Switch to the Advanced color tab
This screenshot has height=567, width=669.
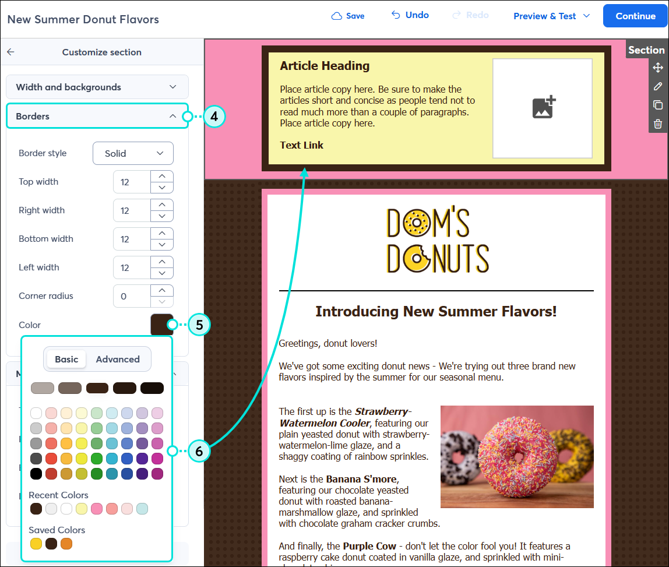coord(117,359)
